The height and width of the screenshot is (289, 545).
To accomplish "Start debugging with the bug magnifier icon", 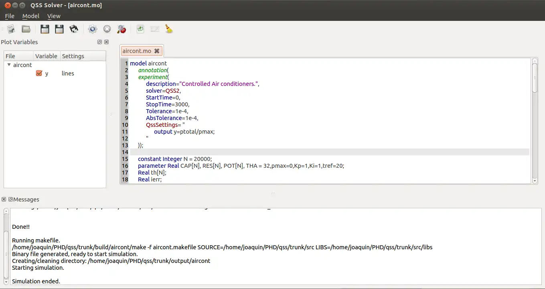I will tap(121, 29).
